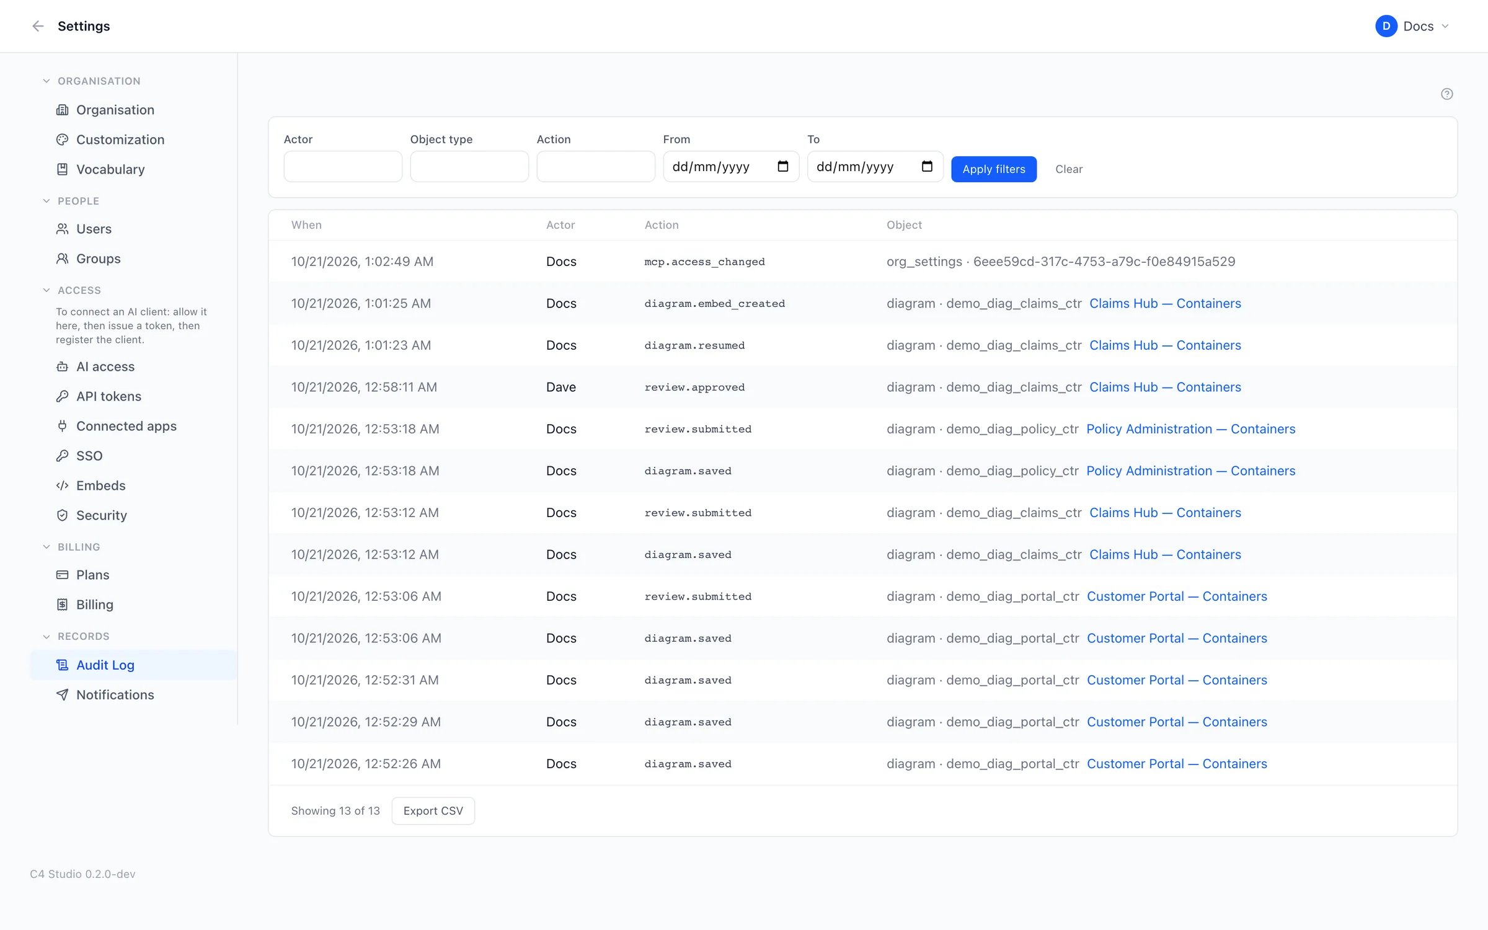This screenshot has height=930, width=1488.
Task: Click the Export CSV button
Action: pyautogui.click(x=433, y=810)
